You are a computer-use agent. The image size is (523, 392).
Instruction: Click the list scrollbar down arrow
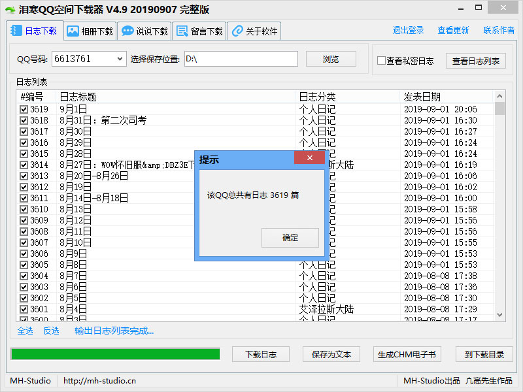coord(499,315)
